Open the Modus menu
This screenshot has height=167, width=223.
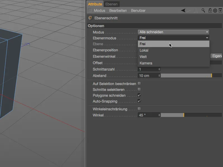(x=100, y=11)
